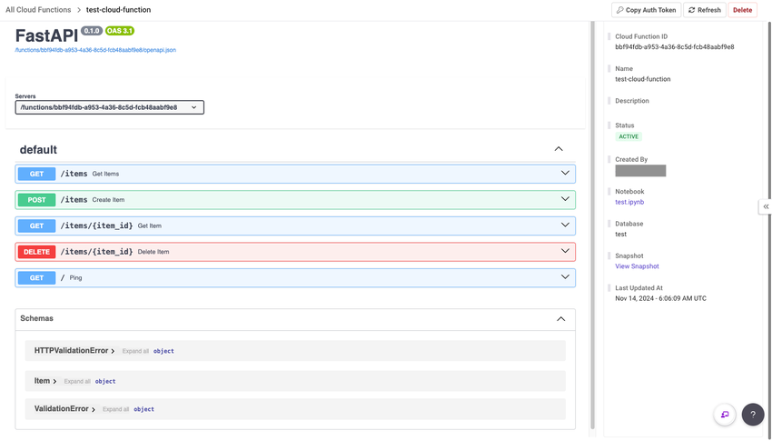Expand the GET /items/{item_id} operation
This screenshot has width=772, height=441.
click(x=565, y=226)
